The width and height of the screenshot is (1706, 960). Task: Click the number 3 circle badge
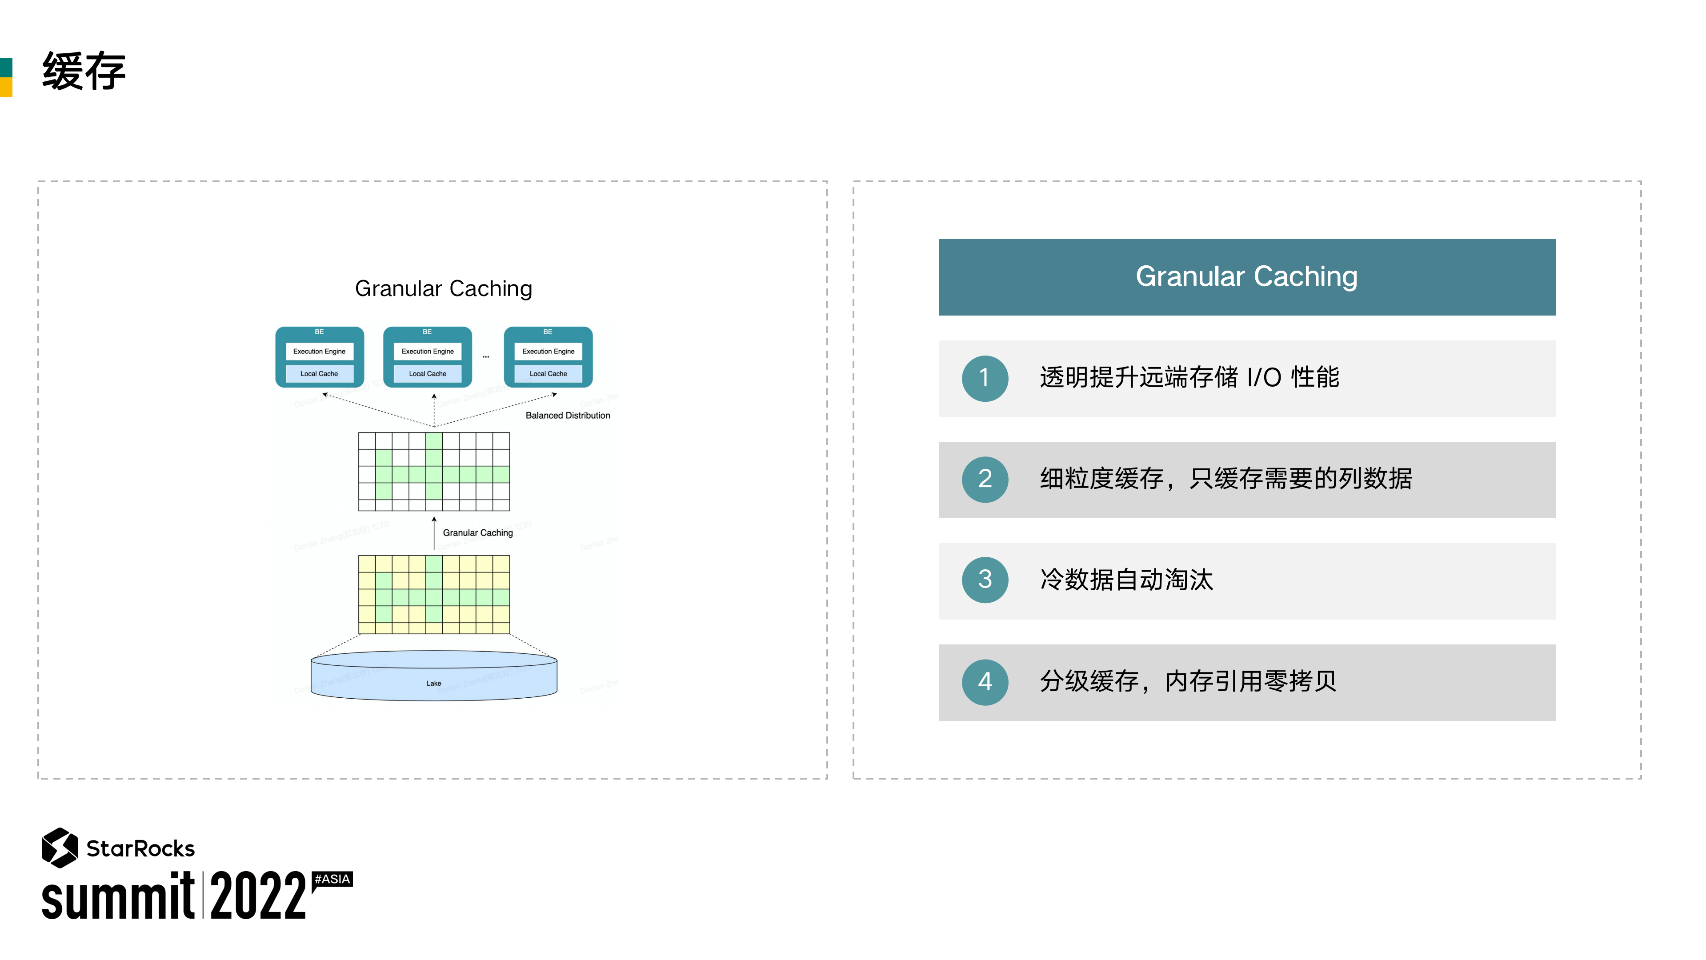pyautogui.click(x=985, y=580)
